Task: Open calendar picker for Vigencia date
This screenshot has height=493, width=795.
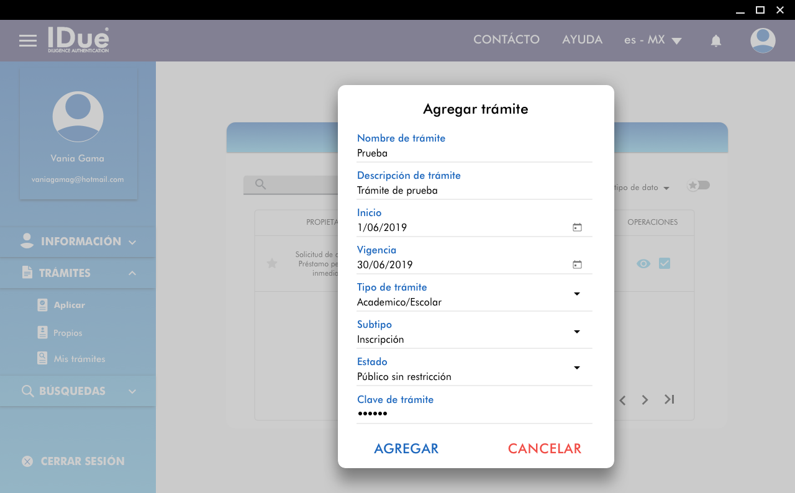Action: point(577,265)
